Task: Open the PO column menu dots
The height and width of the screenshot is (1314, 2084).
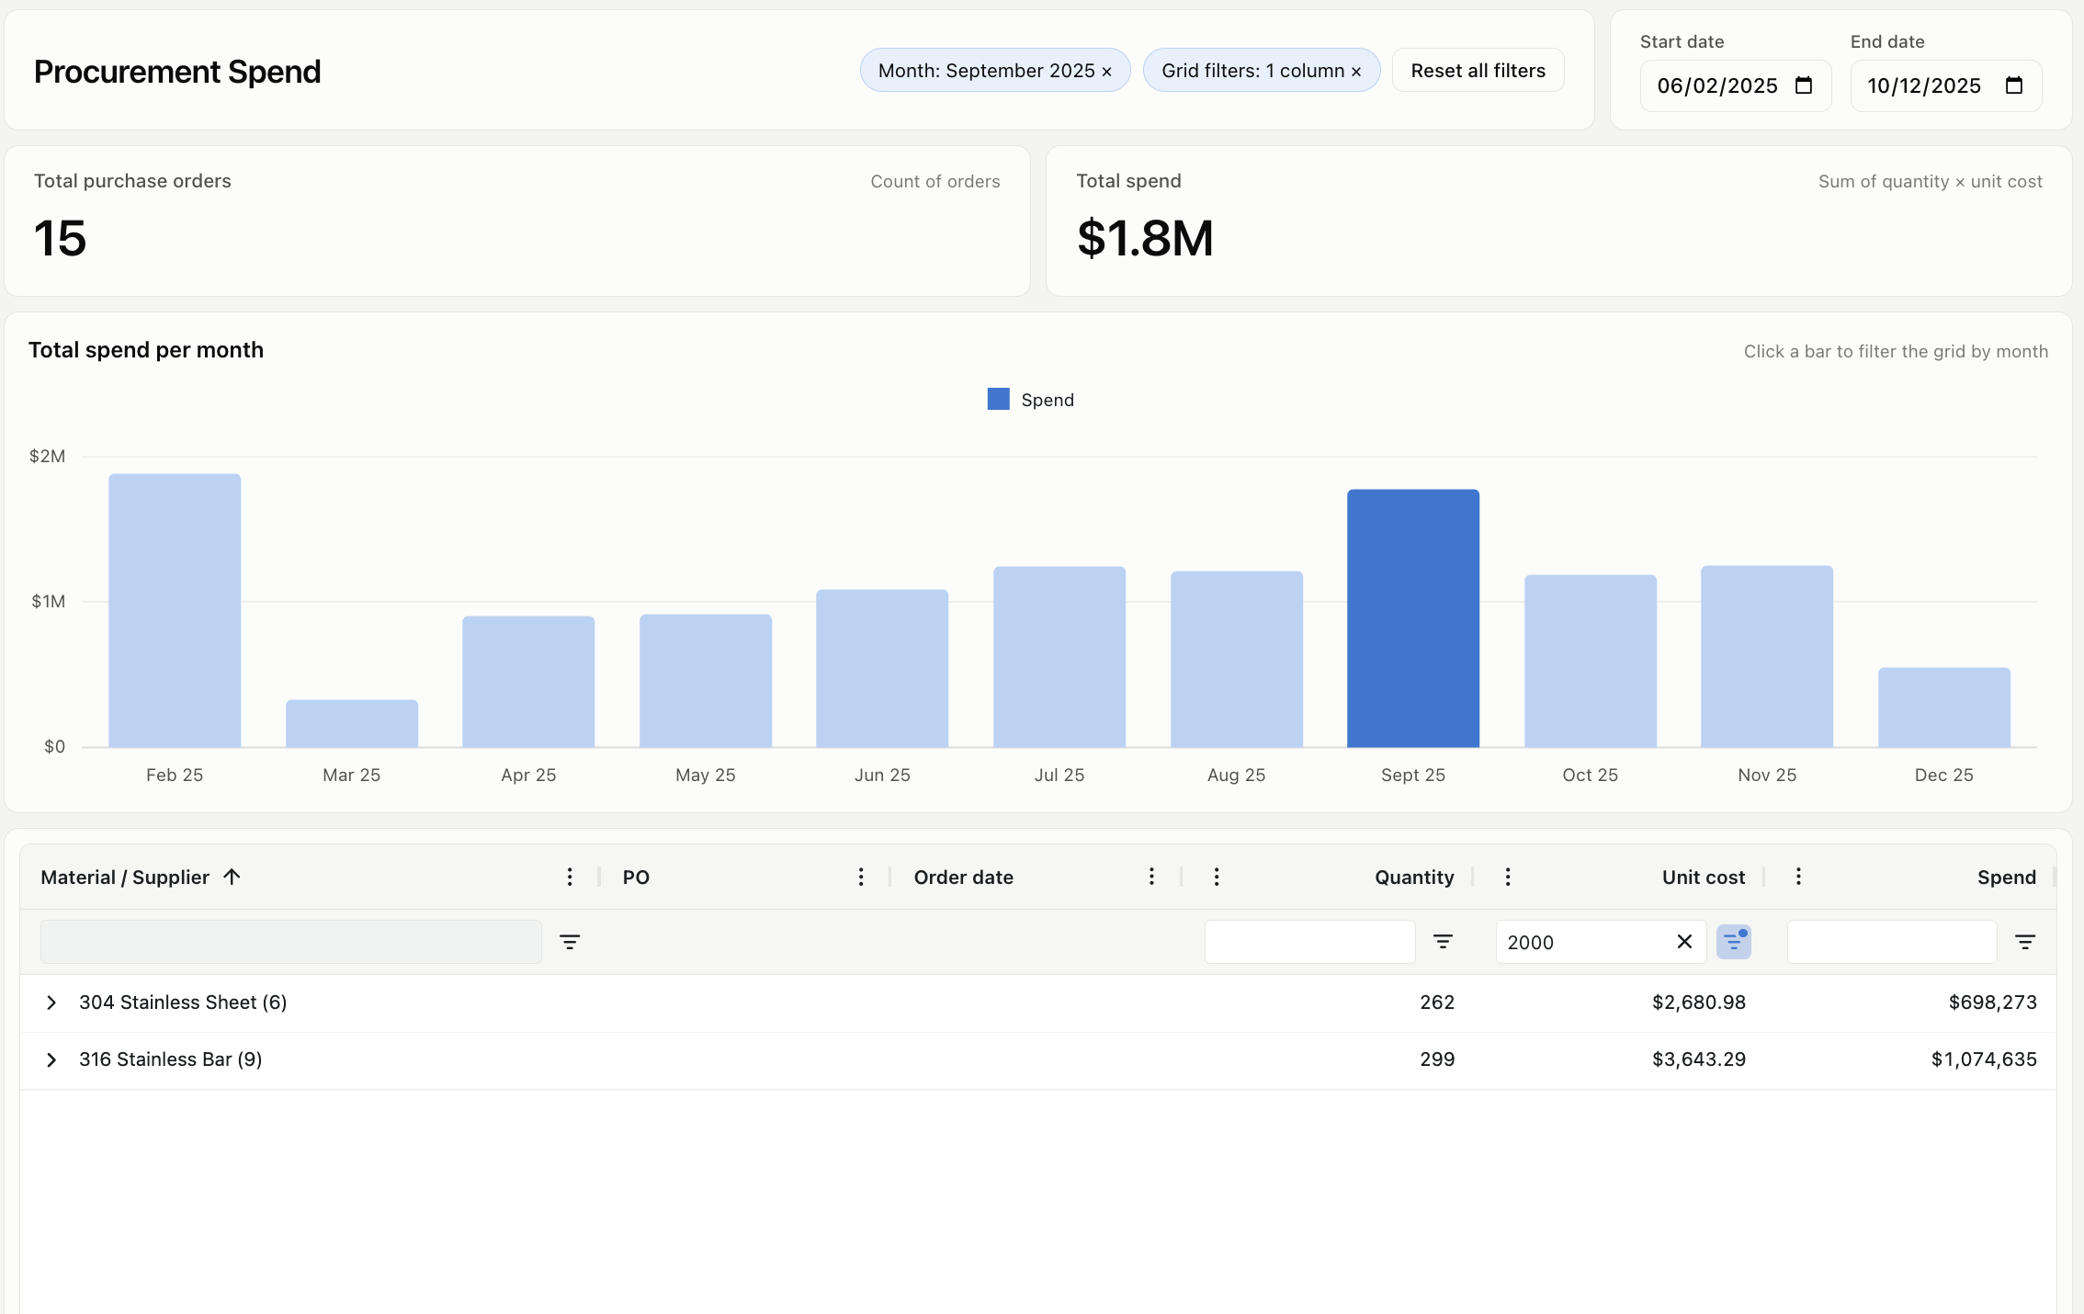Action: tap(861, 877)
